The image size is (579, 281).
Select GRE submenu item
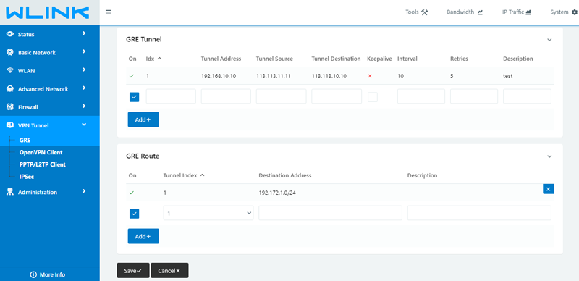[x=25, y=140]
